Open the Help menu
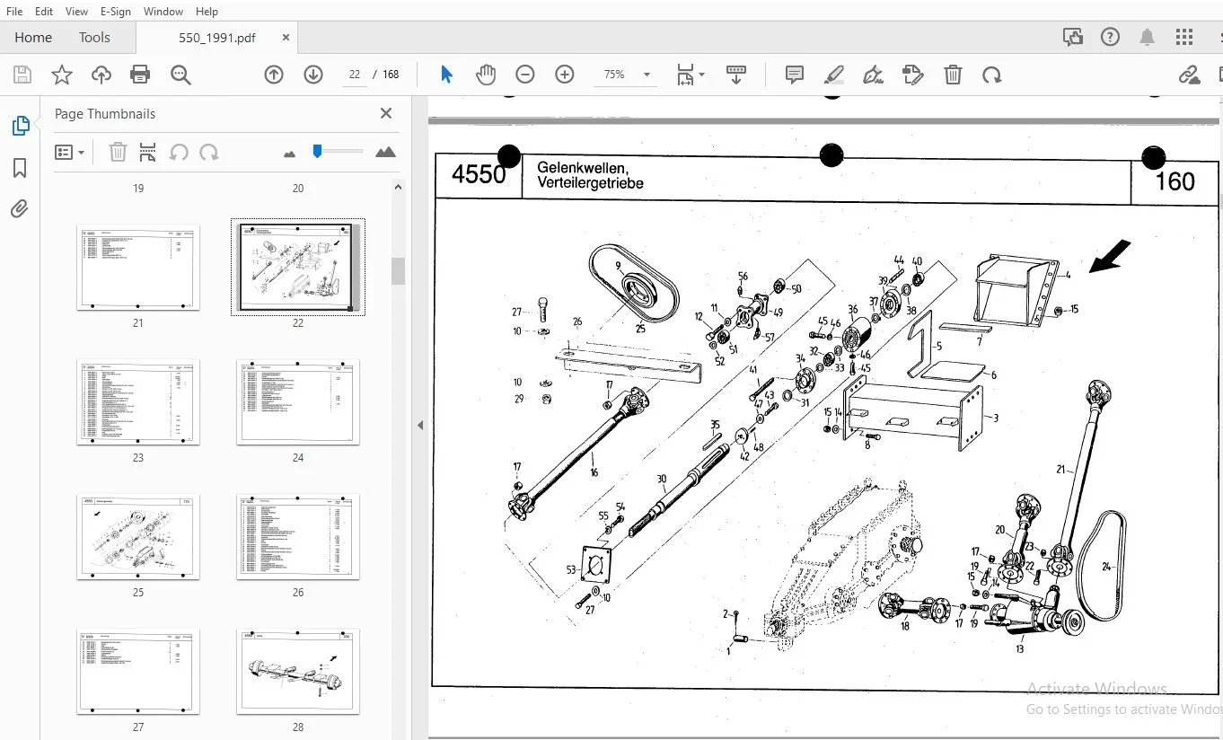1223x740 pixels. point(207,12)
